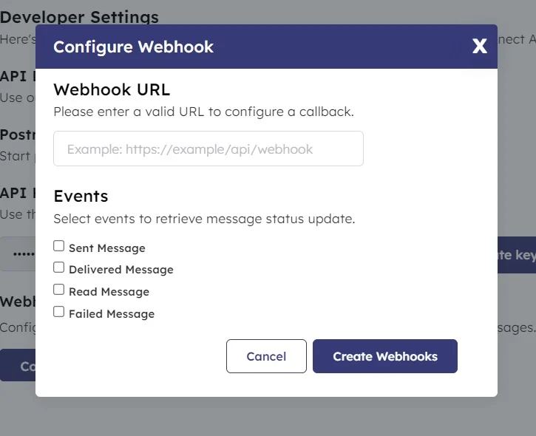Click the partially hidden bottom-left background button

(x=18, y=365)
